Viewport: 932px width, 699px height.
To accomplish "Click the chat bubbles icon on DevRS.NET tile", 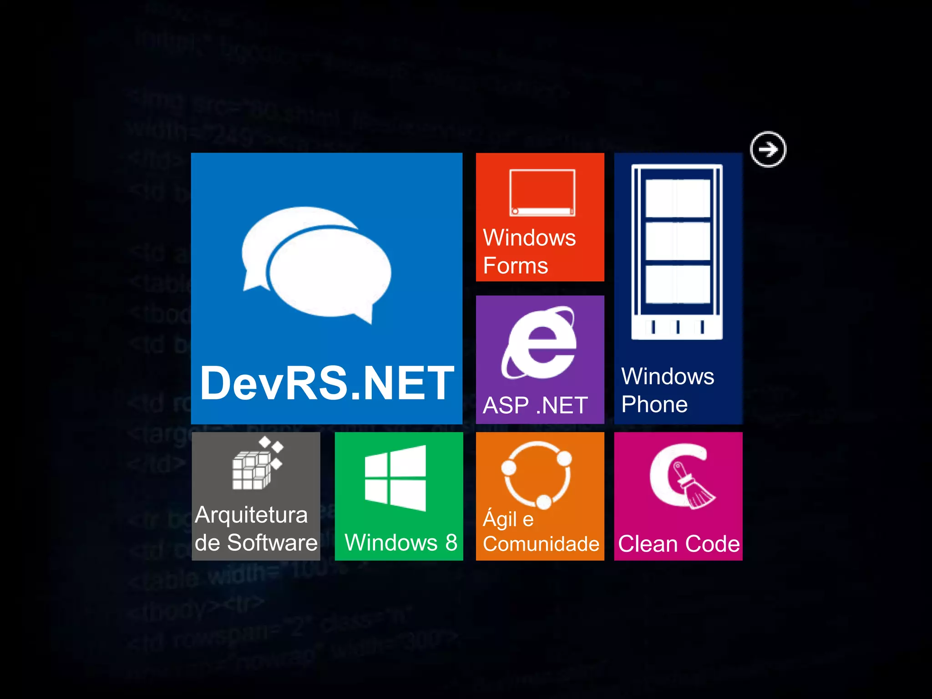I will click(317, 265).
